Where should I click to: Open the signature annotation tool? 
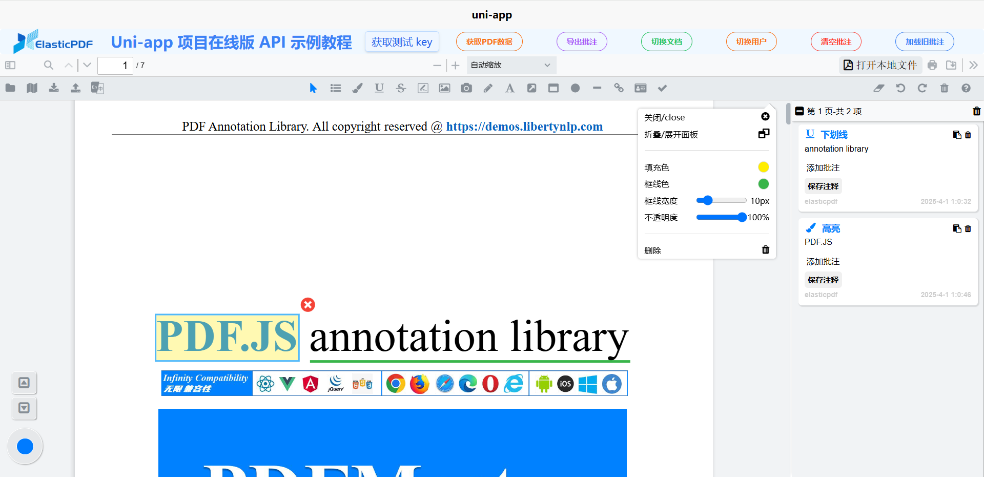pyautogui.click(x=423, y=88)
